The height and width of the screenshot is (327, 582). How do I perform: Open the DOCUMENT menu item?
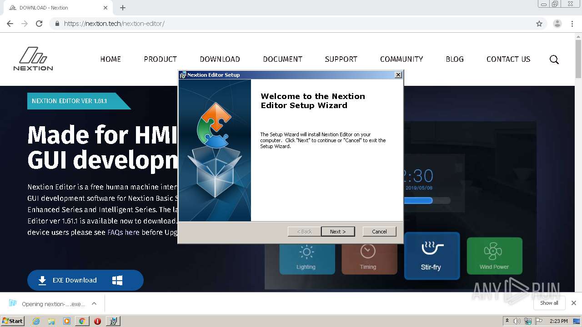[x=282, y=59]
